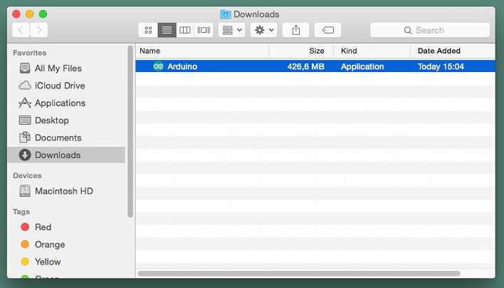The width and height of the screenshot is (504, 288).
Task: Click the forward navigation arrow
Action: 39,30
